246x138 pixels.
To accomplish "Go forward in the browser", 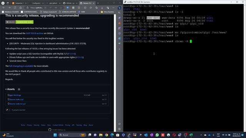I will pyautogui.click(x=9, y=8).
